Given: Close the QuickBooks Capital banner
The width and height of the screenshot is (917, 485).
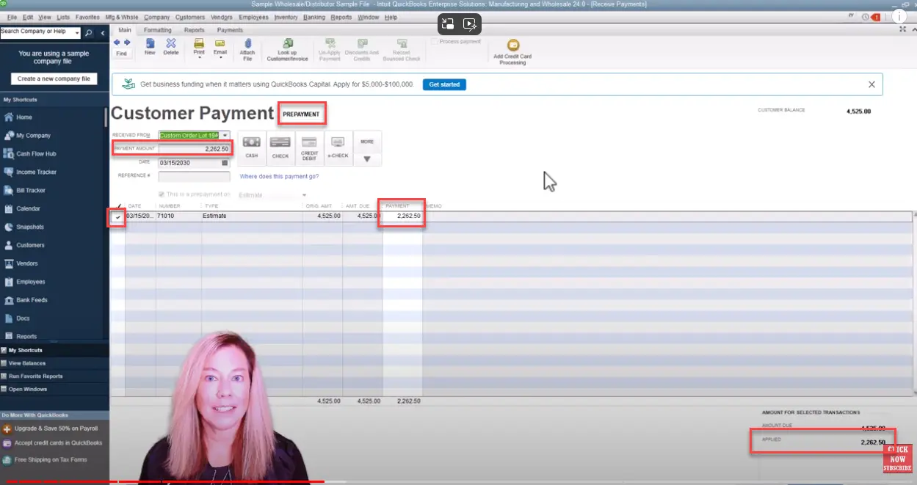Looking at the screenshot, I should pyautogui.click(x=871, y=84).
